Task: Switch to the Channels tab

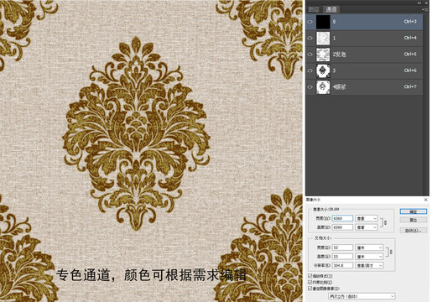Action: (x=331, y=9)
